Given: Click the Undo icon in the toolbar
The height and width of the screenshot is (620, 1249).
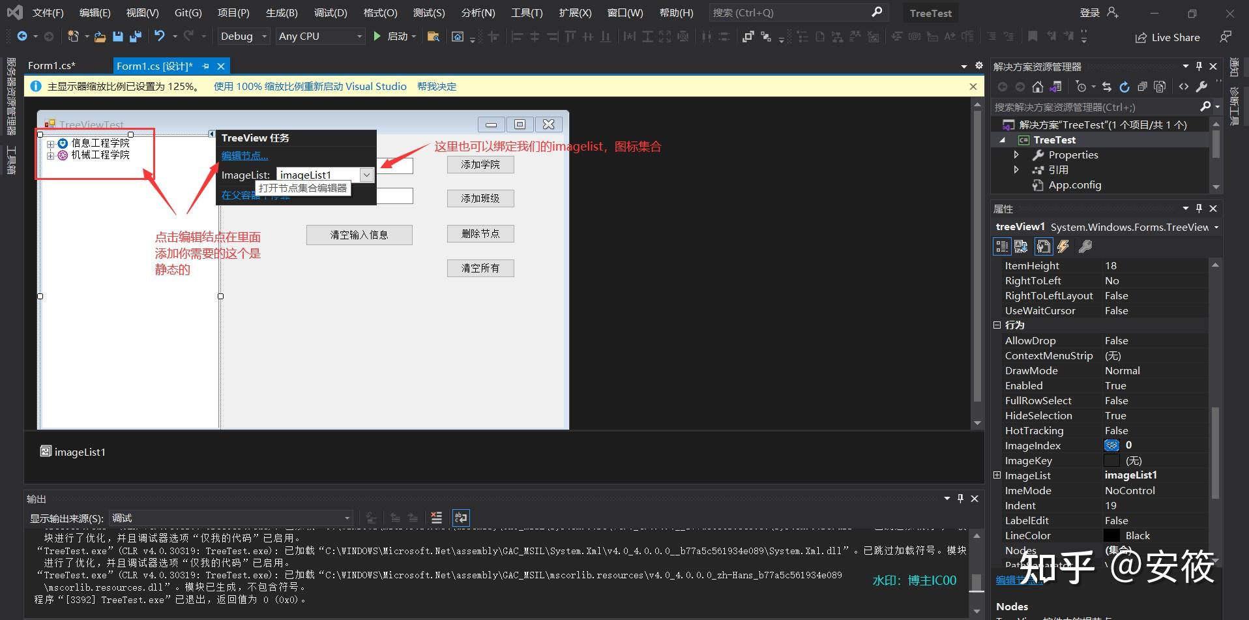Looking at the screenshot, I should point(160,36).
